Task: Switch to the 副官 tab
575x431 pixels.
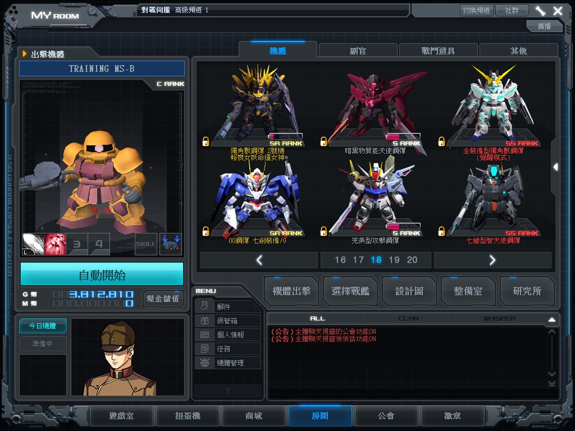Action: click(x=358, y=51)
